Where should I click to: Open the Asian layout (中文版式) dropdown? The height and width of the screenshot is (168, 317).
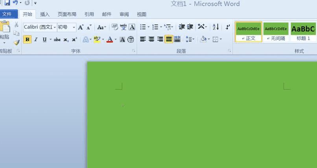point(203,27)
